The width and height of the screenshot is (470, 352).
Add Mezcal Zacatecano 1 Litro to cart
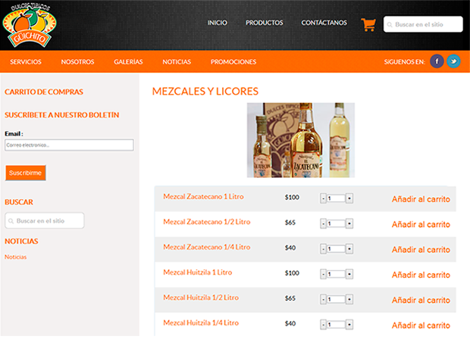[x=421, y=199]
